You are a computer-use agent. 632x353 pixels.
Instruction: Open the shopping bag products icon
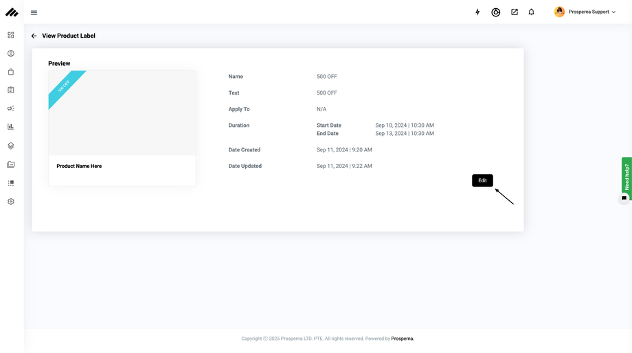tap(11, 71)
